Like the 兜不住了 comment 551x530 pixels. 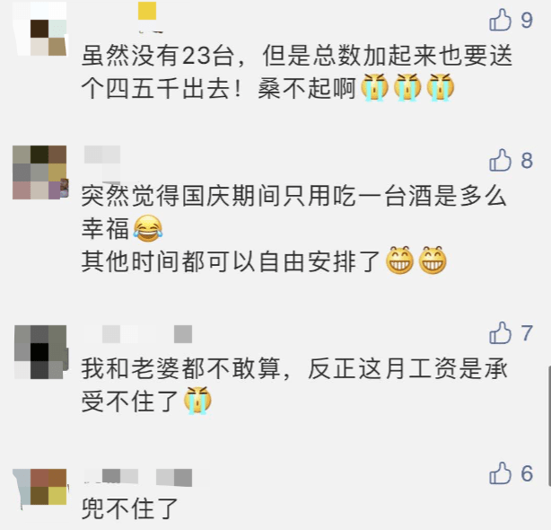pos(500,473)
